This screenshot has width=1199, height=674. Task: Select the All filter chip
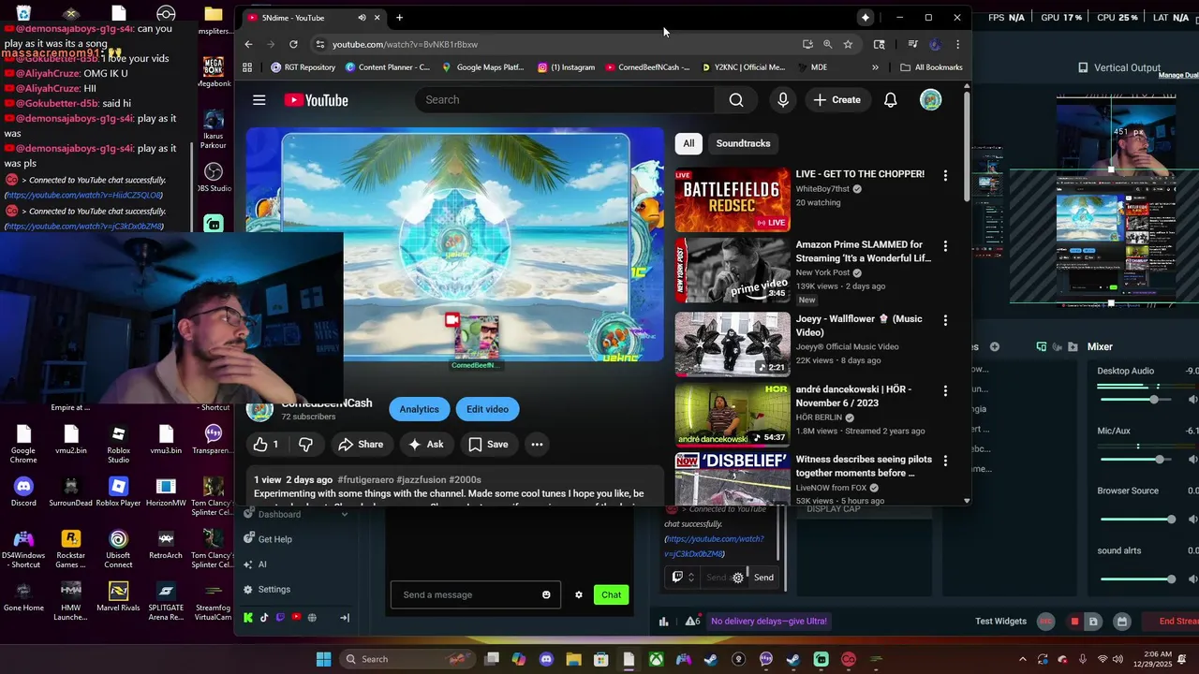688,143
